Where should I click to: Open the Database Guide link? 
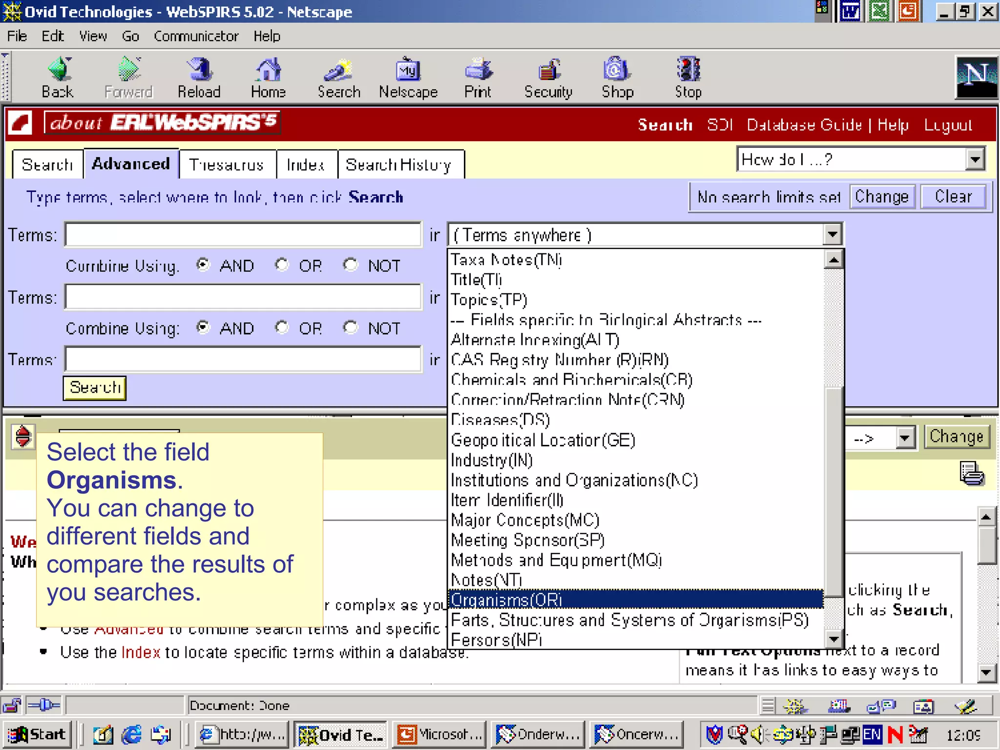click(x=804, y=125)
